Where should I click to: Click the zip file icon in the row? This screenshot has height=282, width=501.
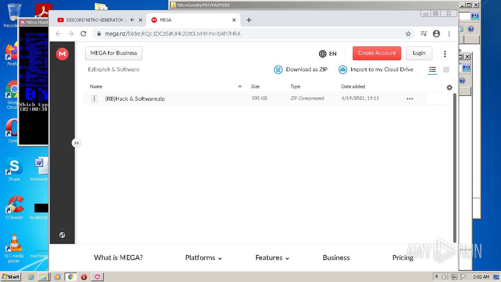(94, 99)
